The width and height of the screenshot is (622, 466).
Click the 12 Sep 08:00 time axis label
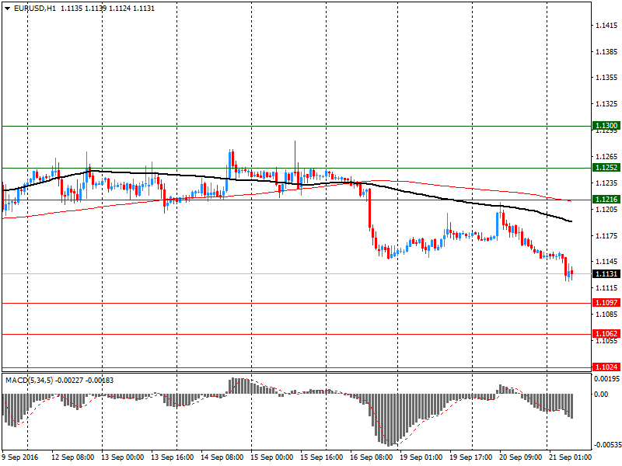coord(72,457)
